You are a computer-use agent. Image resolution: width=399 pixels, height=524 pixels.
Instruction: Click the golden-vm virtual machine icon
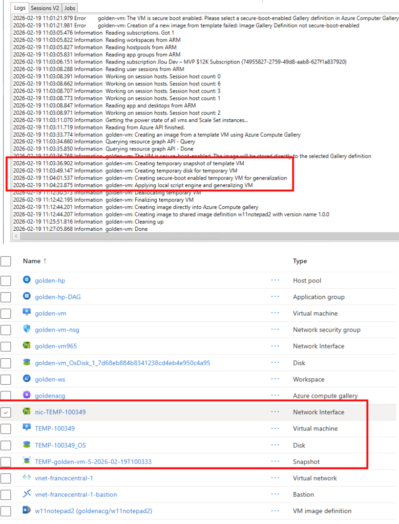click(x=27, y=313)
